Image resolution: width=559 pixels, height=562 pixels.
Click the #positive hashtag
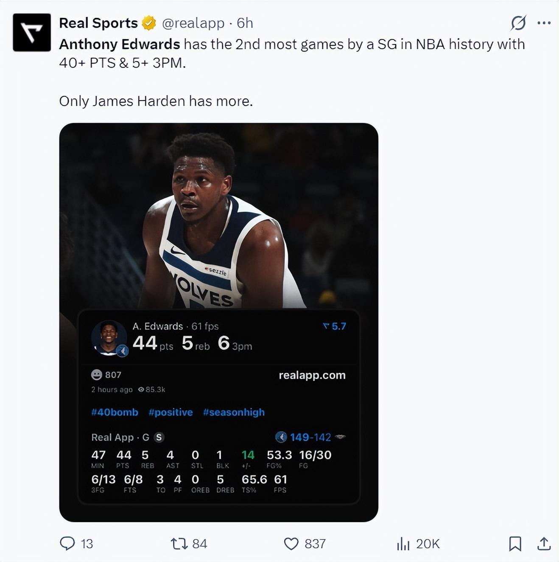(x=170, y=412)
